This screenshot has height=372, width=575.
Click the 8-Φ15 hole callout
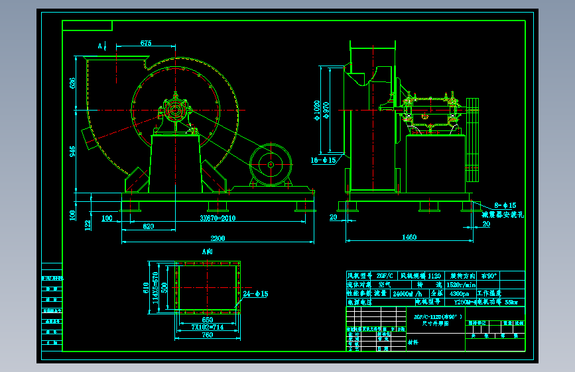pyautogui.click(x=505, y=205)
